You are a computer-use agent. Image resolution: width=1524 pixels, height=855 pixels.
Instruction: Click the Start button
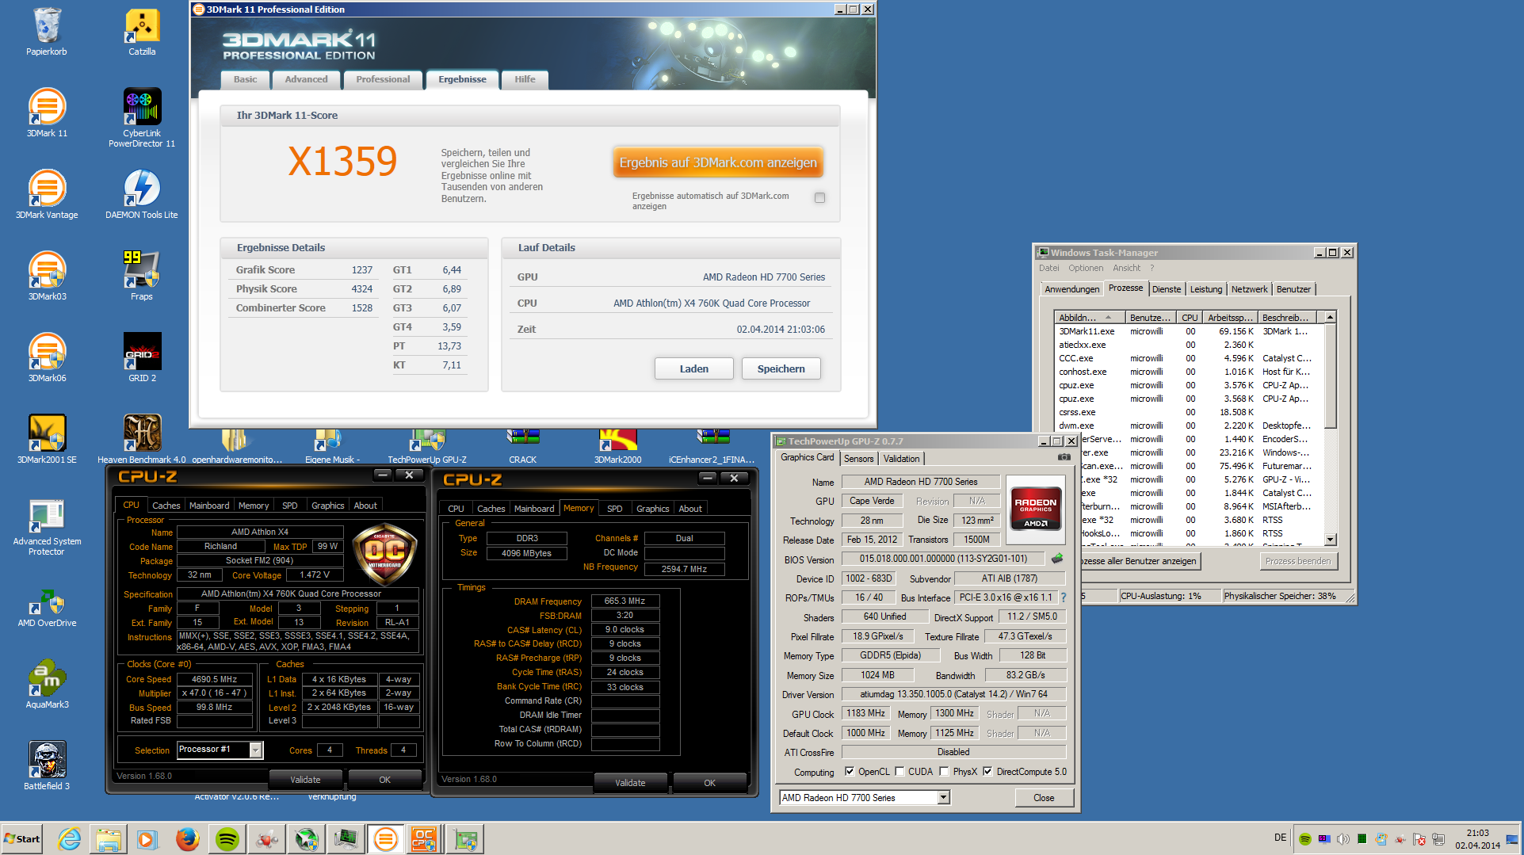tap(22, 838)
